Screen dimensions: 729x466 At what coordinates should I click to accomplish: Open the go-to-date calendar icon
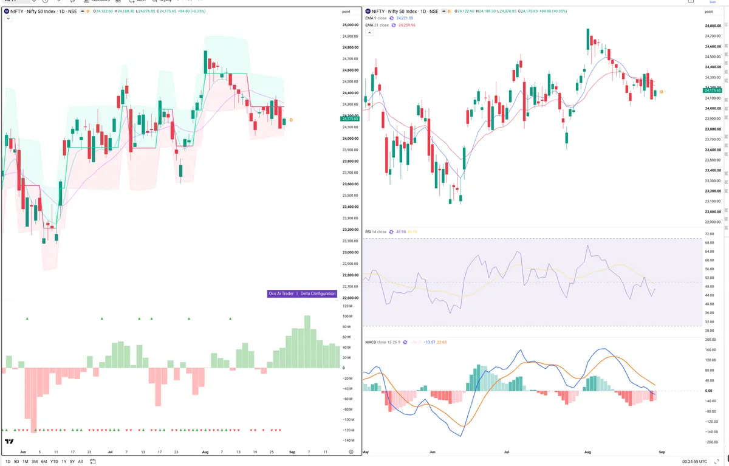(92, 462)
